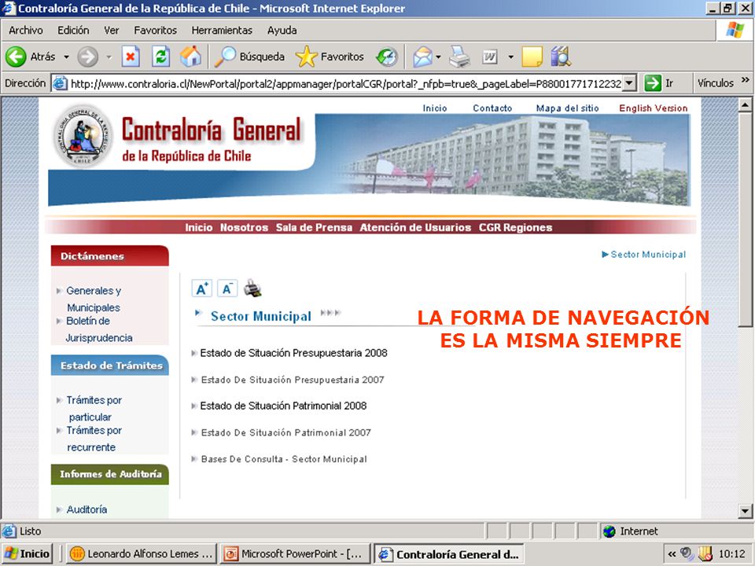Open Estado De Situación Presupuestaria 2007
Image resolution: width=755 pixels, height=566 pixels.
pos(293,380)
